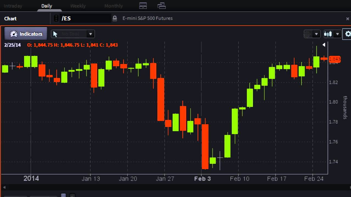Viewport: 351px width, 197px height.
Task: Toggle the padlock icon beside the symbol
Action: point(115,18)
